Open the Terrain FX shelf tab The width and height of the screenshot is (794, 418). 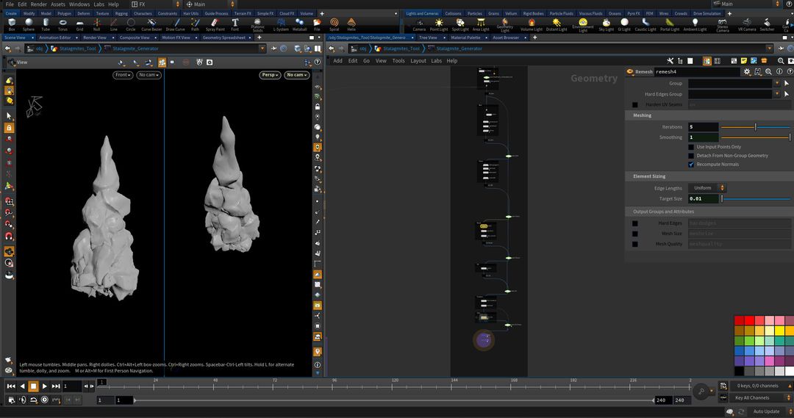point(243,14)
